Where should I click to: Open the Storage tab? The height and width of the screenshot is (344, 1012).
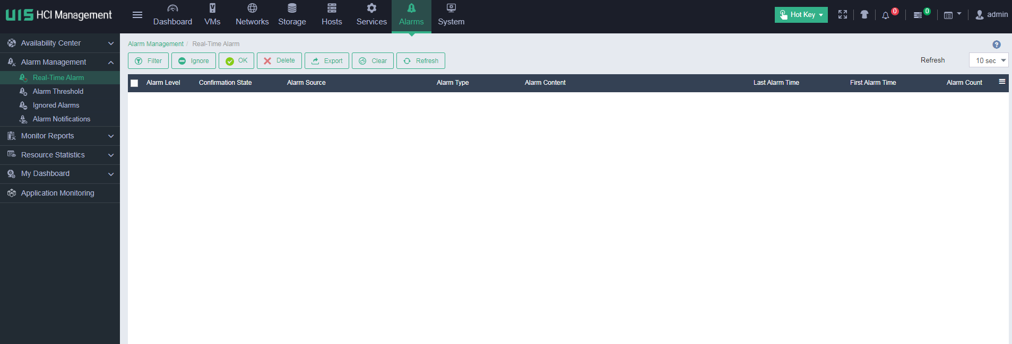tap(292, 15)
